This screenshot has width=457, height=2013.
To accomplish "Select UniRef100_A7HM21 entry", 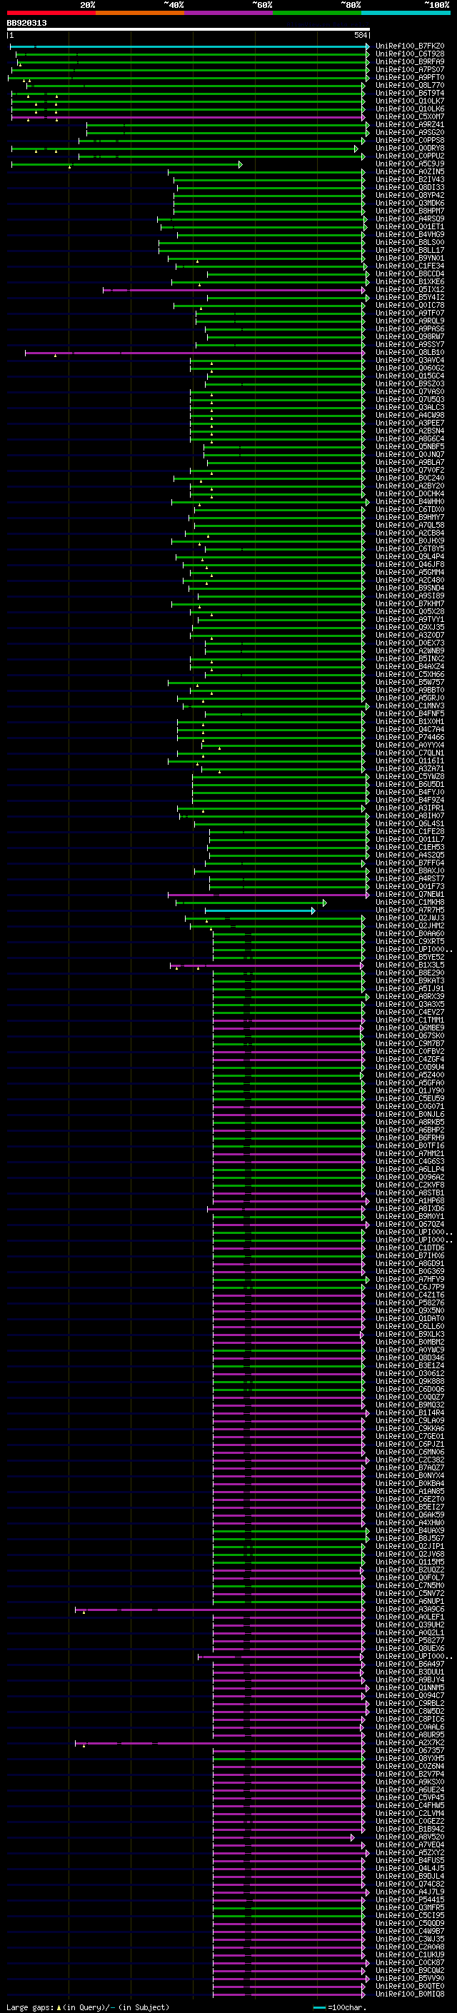I will coord(410,1153).
